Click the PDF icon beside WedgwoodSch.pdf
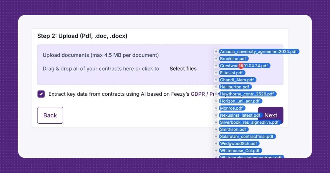Image resolution: width=330 pixels, height=173 pixels. click(216, 144)
